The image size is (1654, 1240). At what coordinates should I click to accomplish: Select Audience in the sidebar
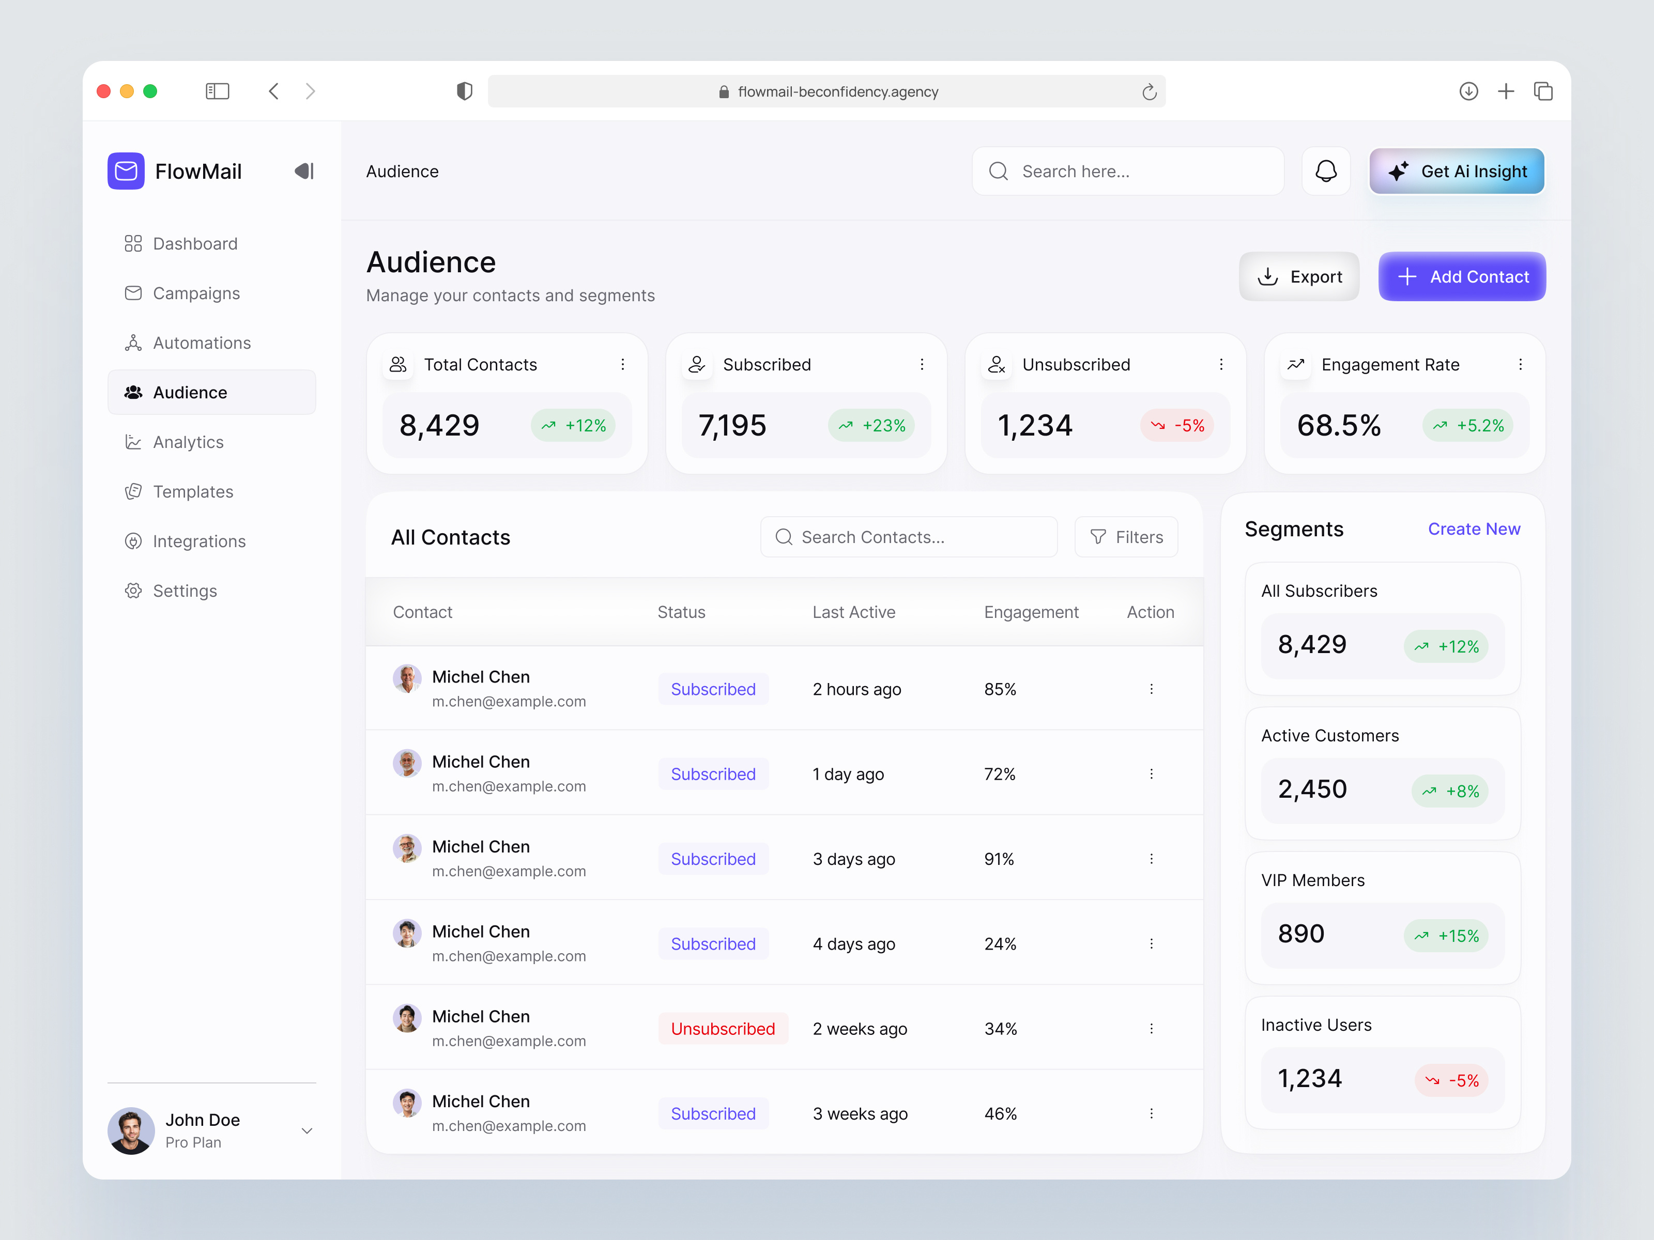211,392
